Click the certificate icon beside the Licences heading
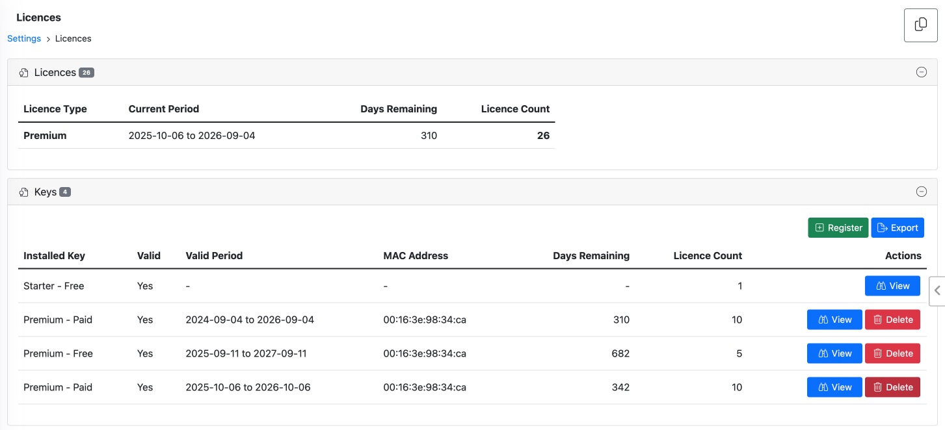This screenshot has height=430, width=945. click(24, 72)
